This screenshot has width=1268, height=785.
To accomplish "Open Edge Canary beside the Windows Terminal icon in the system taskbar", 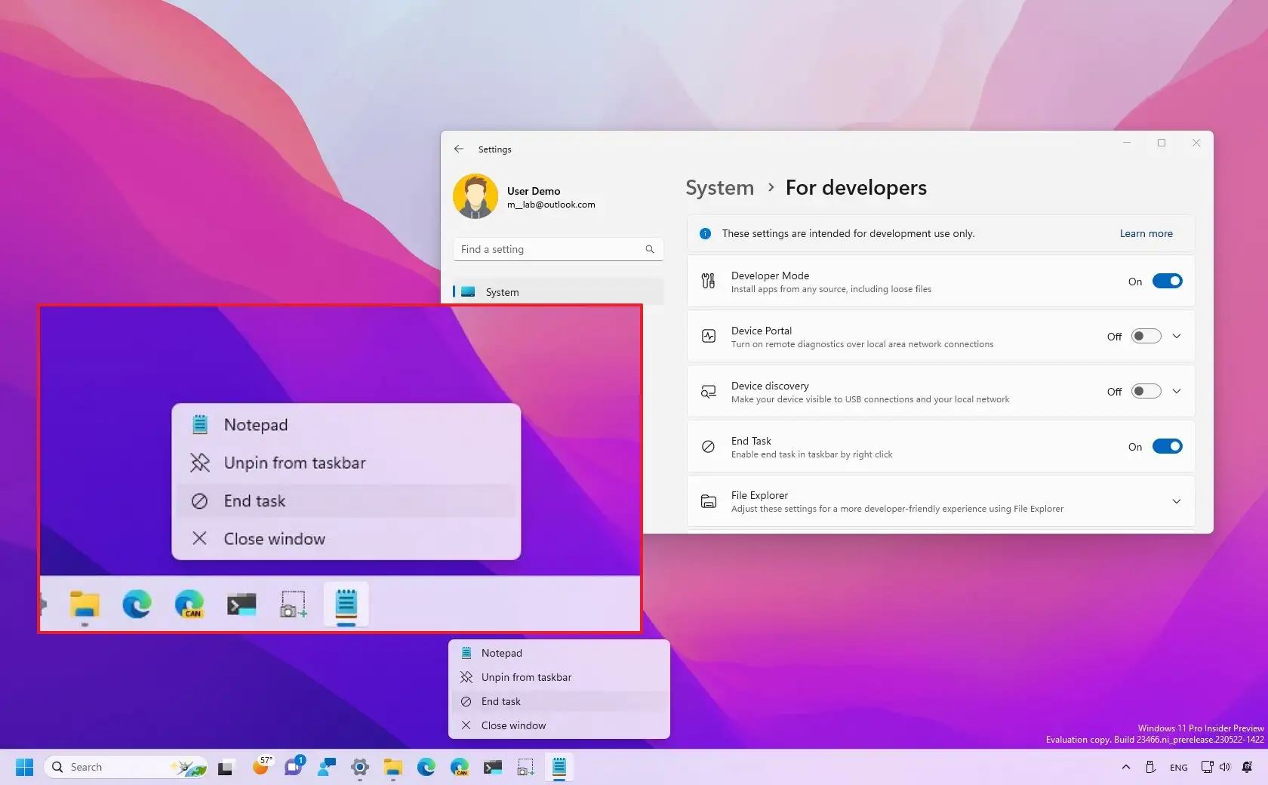I will (459, 768).
